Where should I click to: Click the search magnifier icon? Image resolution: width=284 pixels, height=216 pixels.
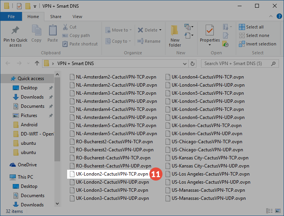(273, 64)
